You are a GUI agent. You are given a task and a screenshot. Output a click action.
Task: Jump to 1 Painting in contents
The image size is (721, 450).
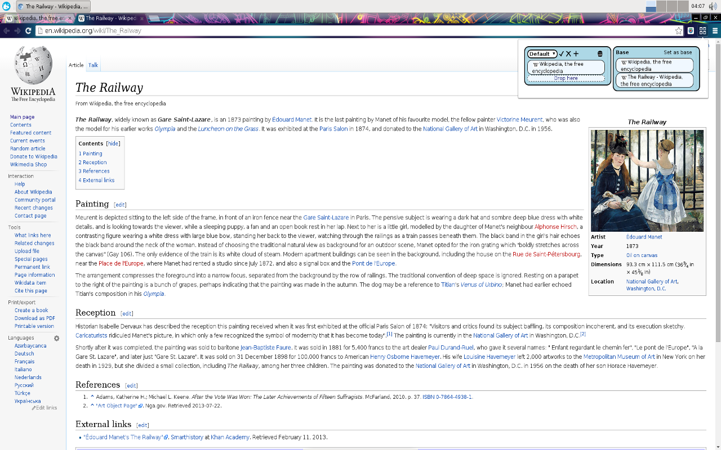tap(91, 154)
